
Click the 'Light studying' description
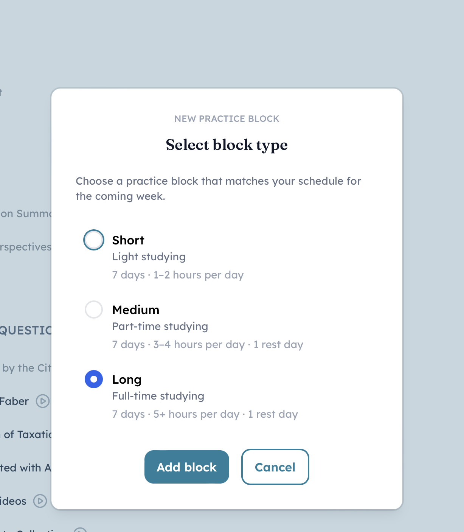coord(149,257)
